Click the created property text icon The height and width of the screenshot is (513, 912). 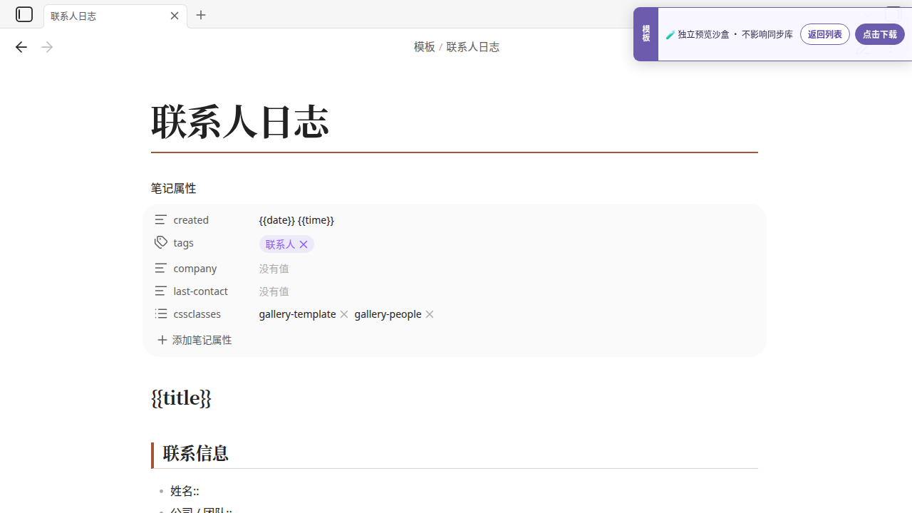[x=161, y=219]
